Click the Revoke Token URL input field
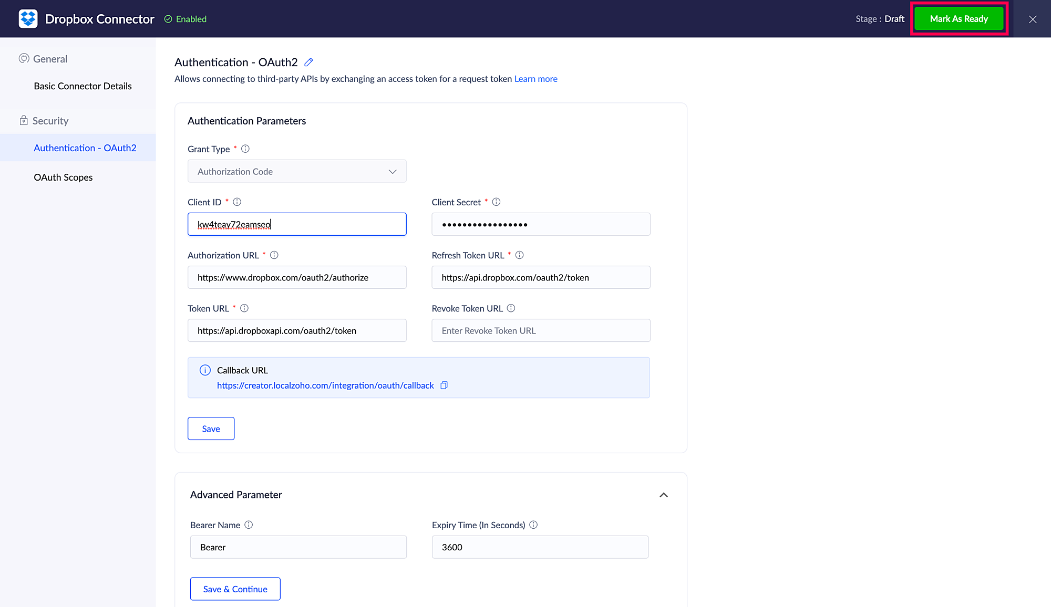The image size is (1051, 607). tap(541, 331)
